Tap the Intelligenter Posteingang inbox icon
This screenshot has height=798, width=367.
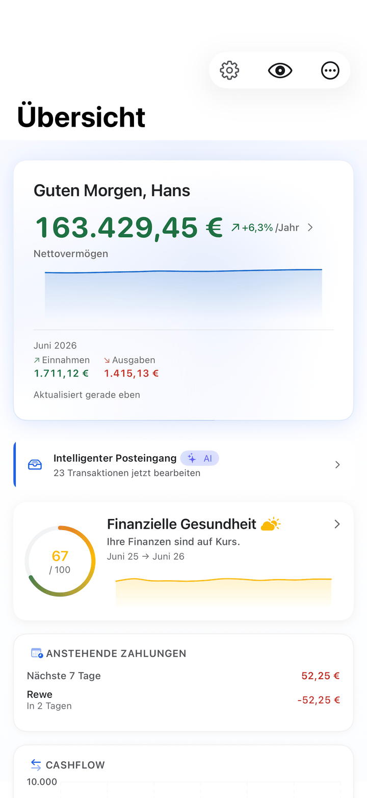35,465
